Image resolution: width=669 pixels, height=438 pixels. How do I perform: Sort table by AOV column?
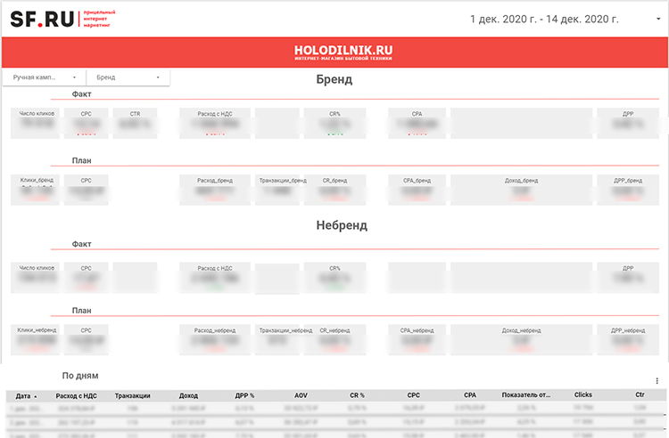click(301, 395)
